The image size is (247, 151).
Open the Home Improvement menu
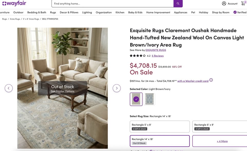[x=158, y=12]
